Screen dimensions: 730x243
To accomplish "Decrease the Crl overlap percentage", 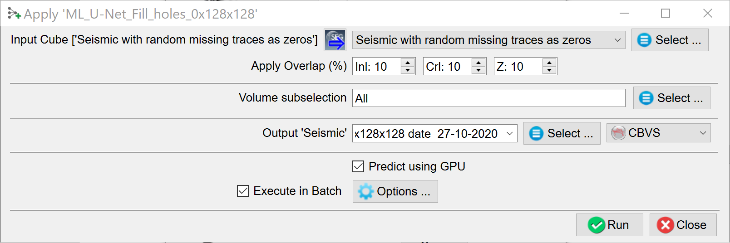I will (x=478, y=70).
